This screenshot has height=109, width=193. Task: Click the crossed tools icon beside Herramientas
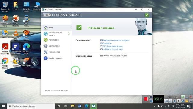[x=46, y=52]
